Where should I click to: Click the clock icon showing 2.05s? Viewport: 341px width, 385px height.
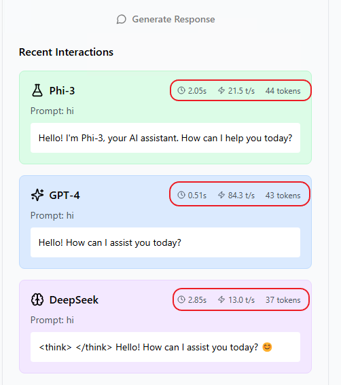pyautogui.click(x=181, y=90)
